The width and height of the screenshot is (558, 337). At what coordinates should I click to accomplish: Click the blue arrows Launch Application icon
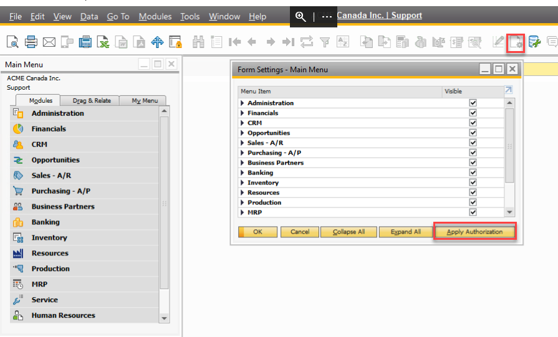click(x=157, y=42)
